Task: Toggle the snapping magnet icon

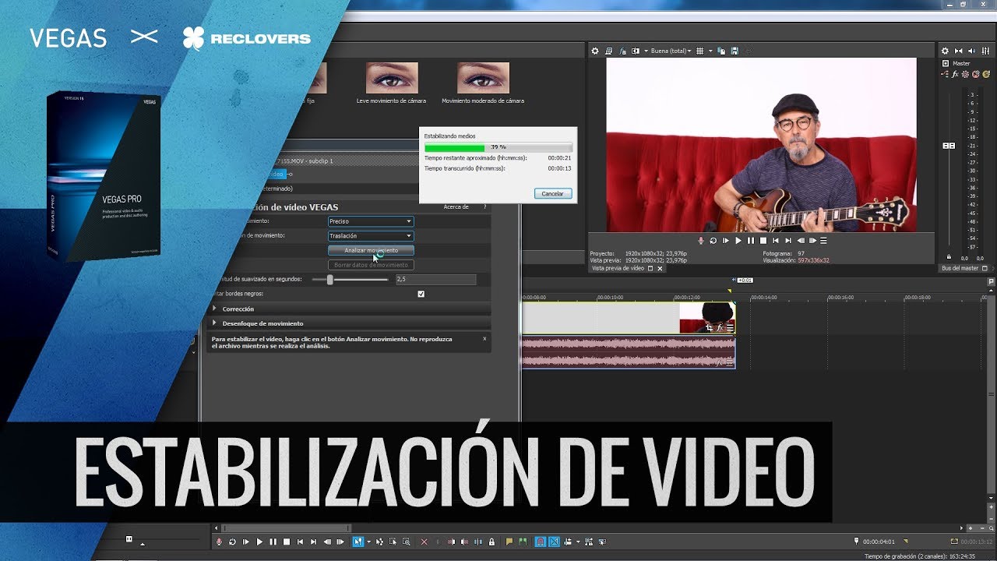Action: coord(541,542)
